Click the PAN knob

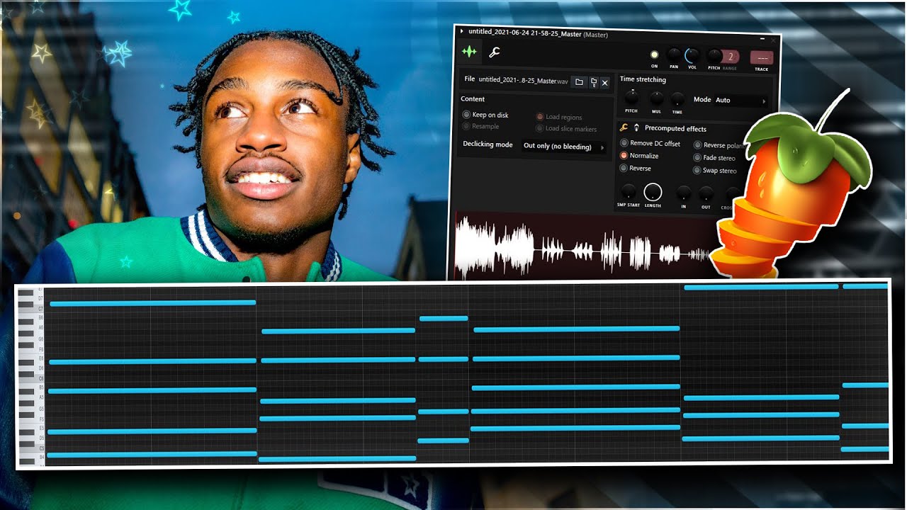tap(674, 55)
